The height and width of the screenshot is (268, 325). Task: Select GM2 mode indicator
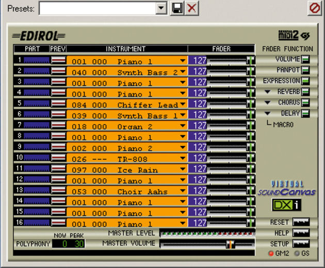click(271, 253)
